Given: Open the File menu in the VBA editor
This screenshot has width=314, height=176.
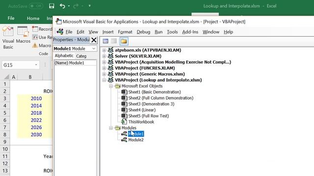Looking at the screenshot, I should click(x=69, y=32).
